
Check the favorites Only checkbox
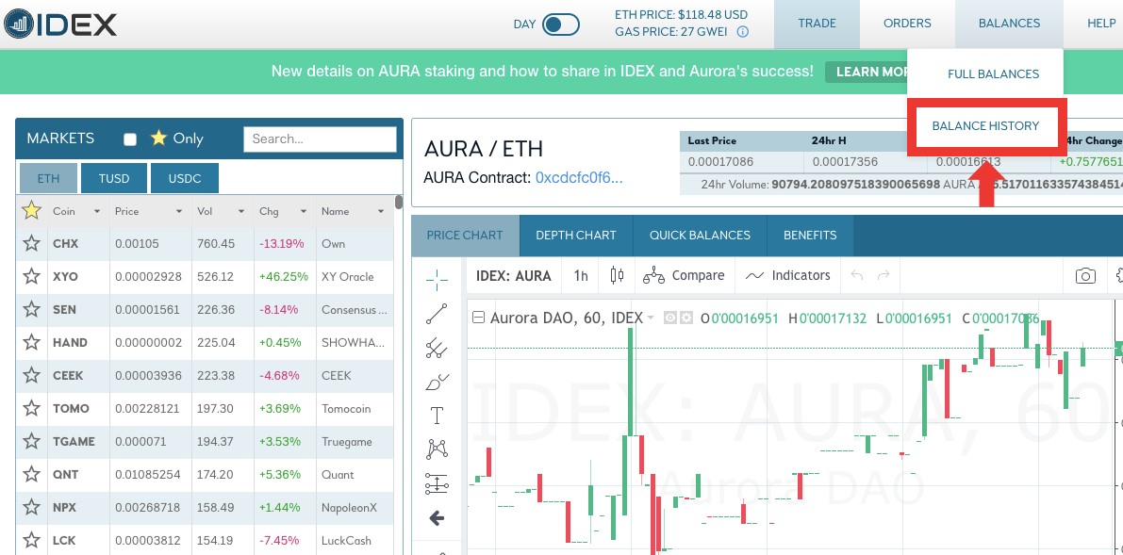click(130, 139)
